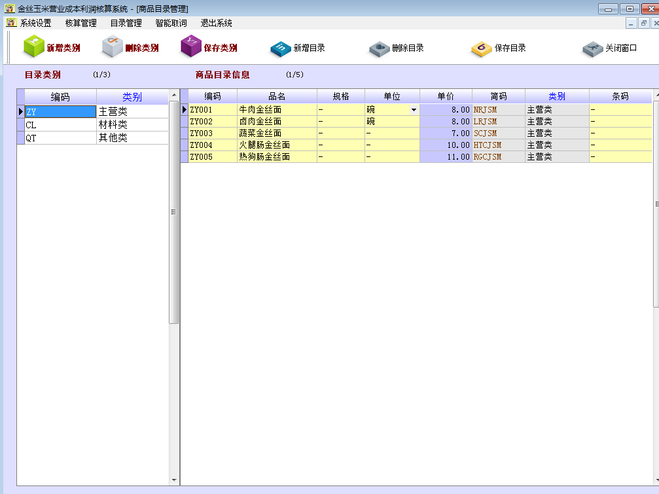Click the yellow 保存目录 icon
This screenshot has width=659, height=494.
point(481,48)
